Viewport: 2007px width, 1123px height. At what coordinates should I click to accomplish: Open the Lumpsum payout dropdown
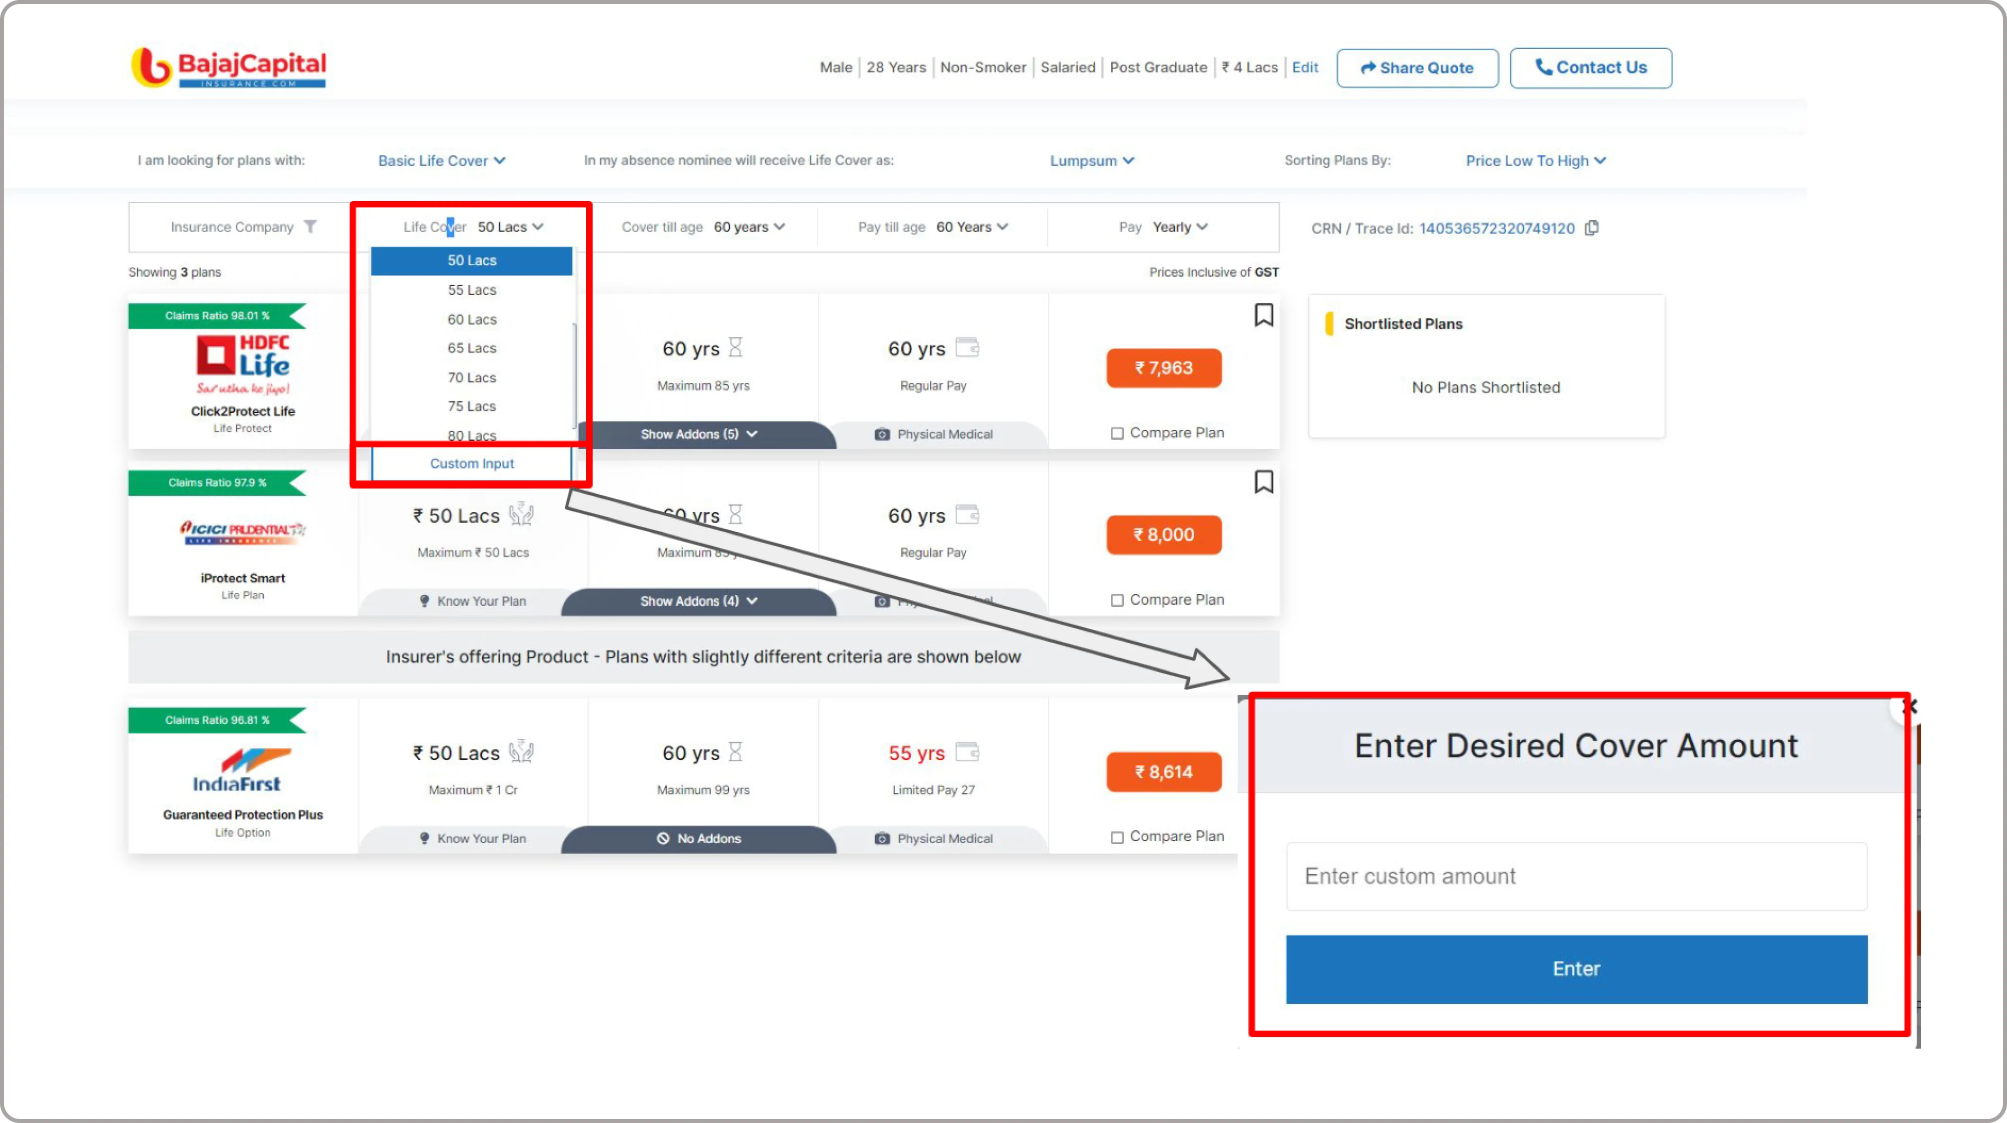click(1091, 160)
